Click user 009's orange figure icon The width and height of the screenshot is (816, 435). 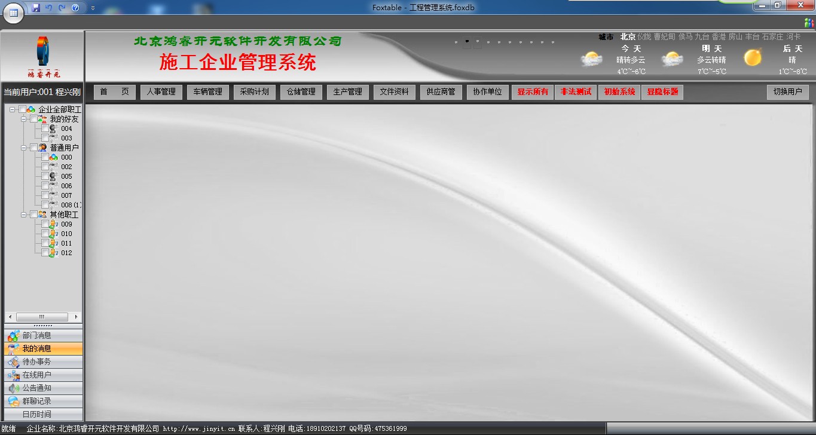[x=54, y=224]
